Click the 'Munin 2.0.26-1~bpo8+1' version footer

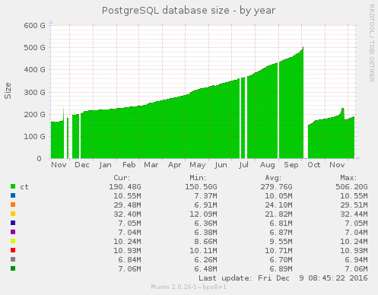pyautogui.click(x=189, y=287)
